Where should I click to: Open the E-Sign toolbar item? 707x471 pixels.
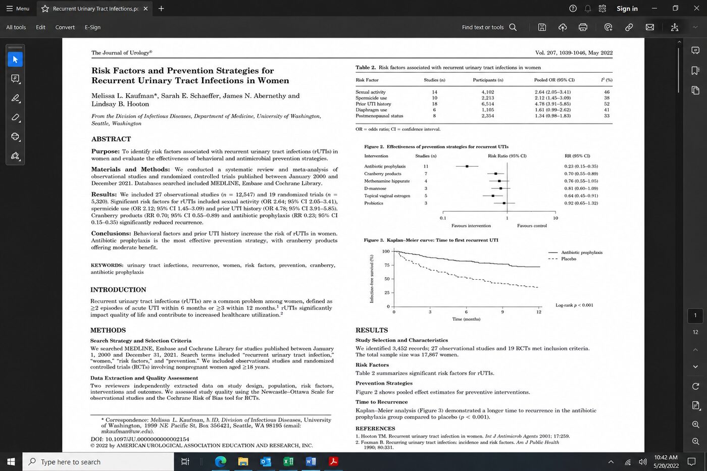[92, 27]
